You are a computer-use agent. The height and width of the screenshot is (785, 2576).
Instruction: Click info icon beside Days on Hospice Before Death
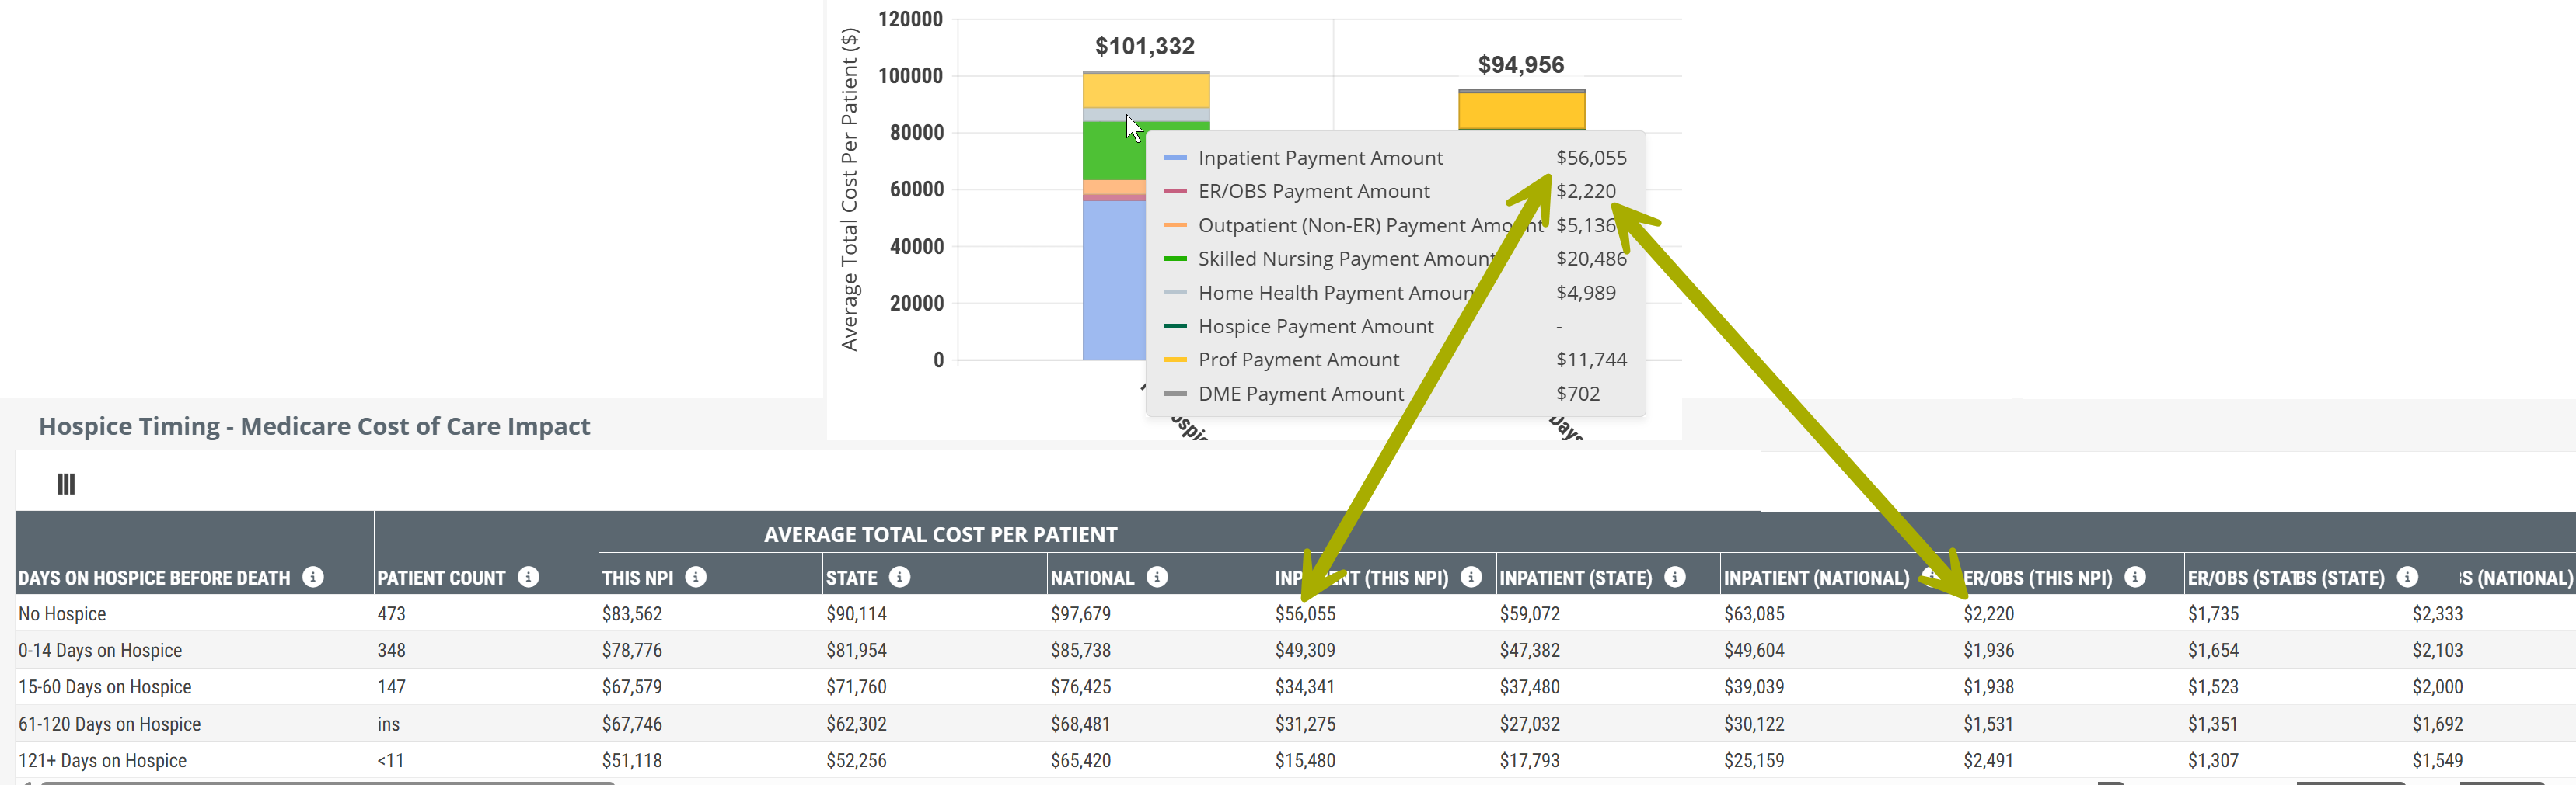click(x=313, y=577)
